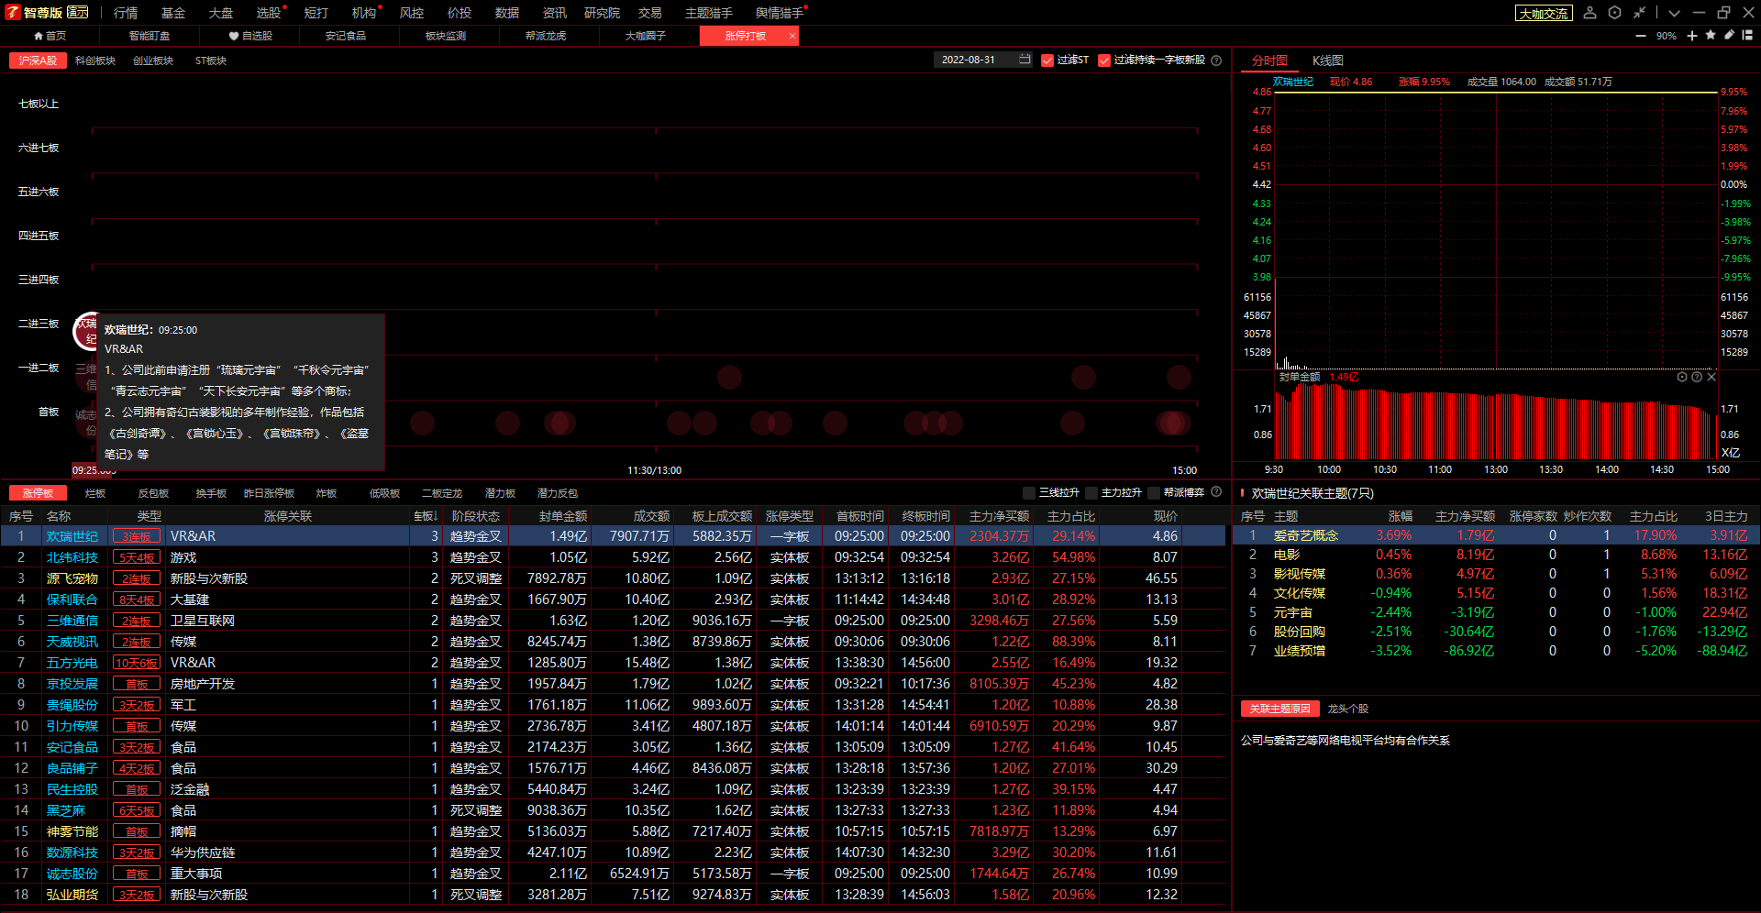Zoom in with the plus icon
Viewport: 1761px width, 913px height.
point(1692,36)
